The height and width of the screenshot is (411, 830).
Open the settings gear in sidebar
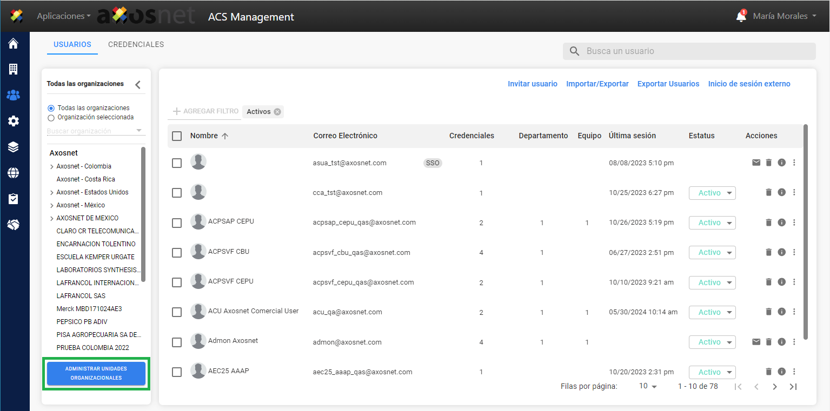click(13, 121)
